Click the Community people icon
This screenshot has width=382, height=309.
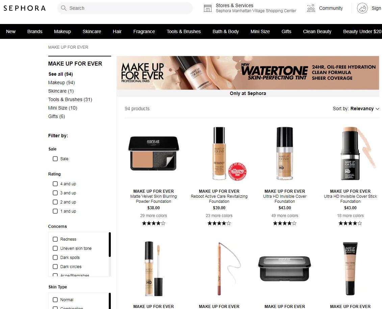click(311, 8)
